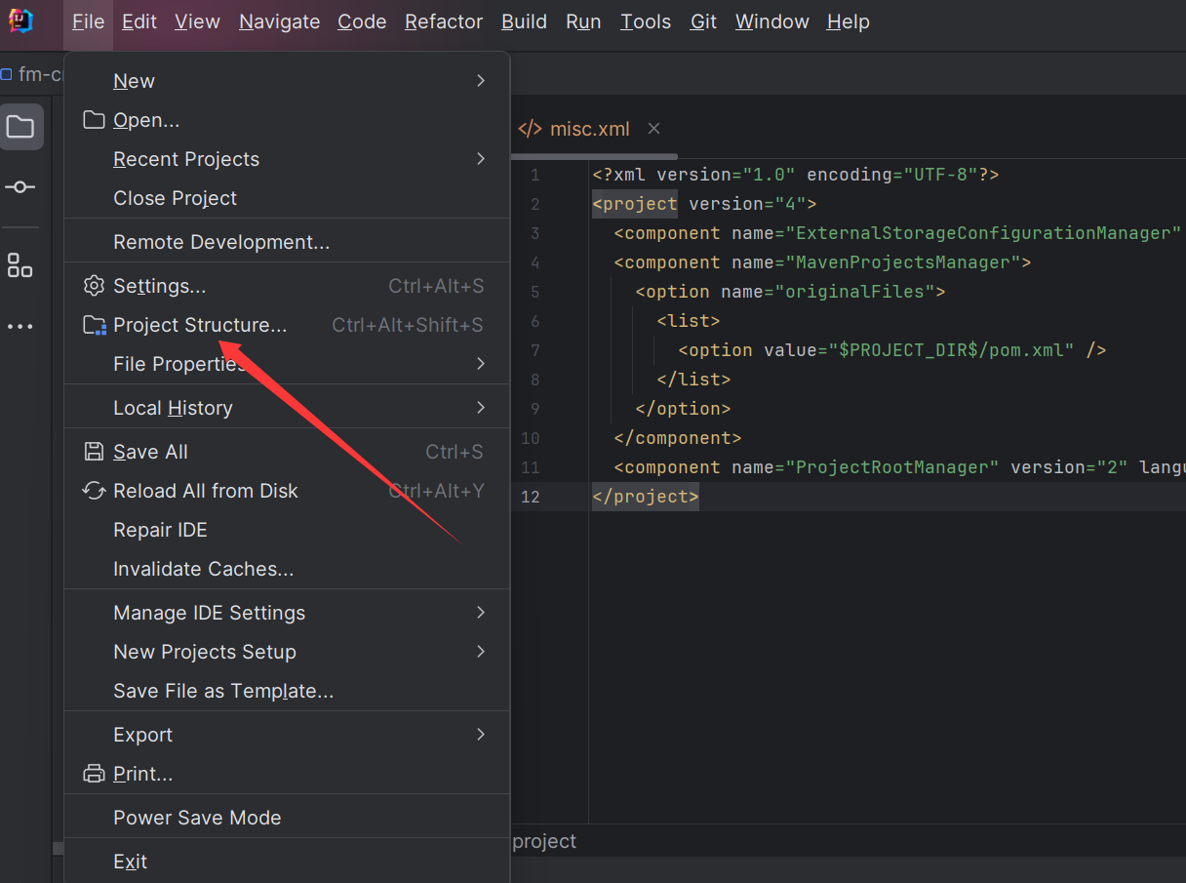Open the Structure tool window icon
The image size is (1186, 883).
20,265
